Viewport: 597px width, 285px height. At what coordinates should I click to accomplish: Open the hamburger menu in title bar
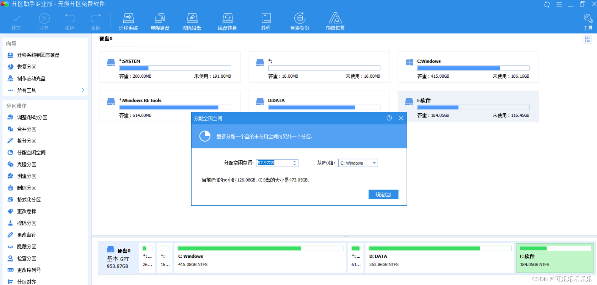(559, 4)
